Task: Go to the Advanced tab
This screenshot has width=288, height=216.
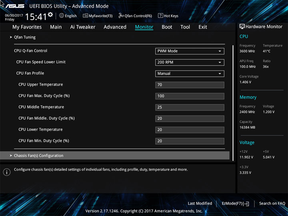Action: pos(115,27)
